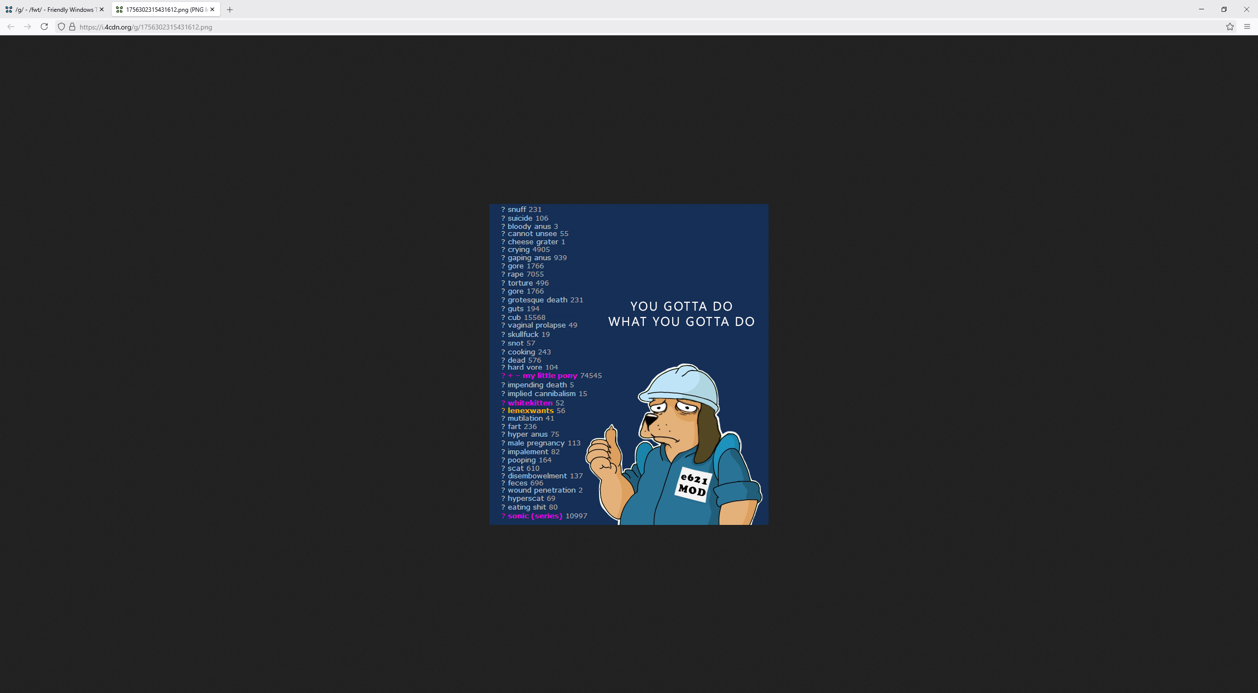
Task: Open a new tab with the plus button
Action: 229,9
